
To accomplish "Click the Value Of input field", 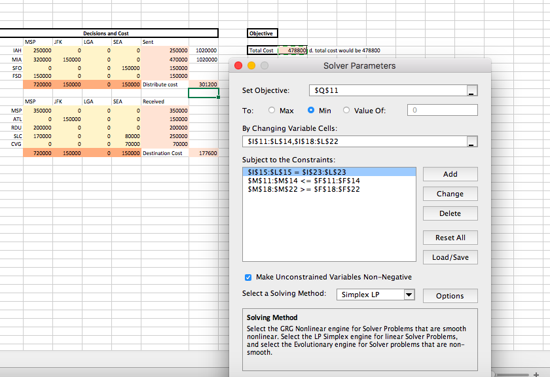I will pyautogui.click(x=442, y=110).
